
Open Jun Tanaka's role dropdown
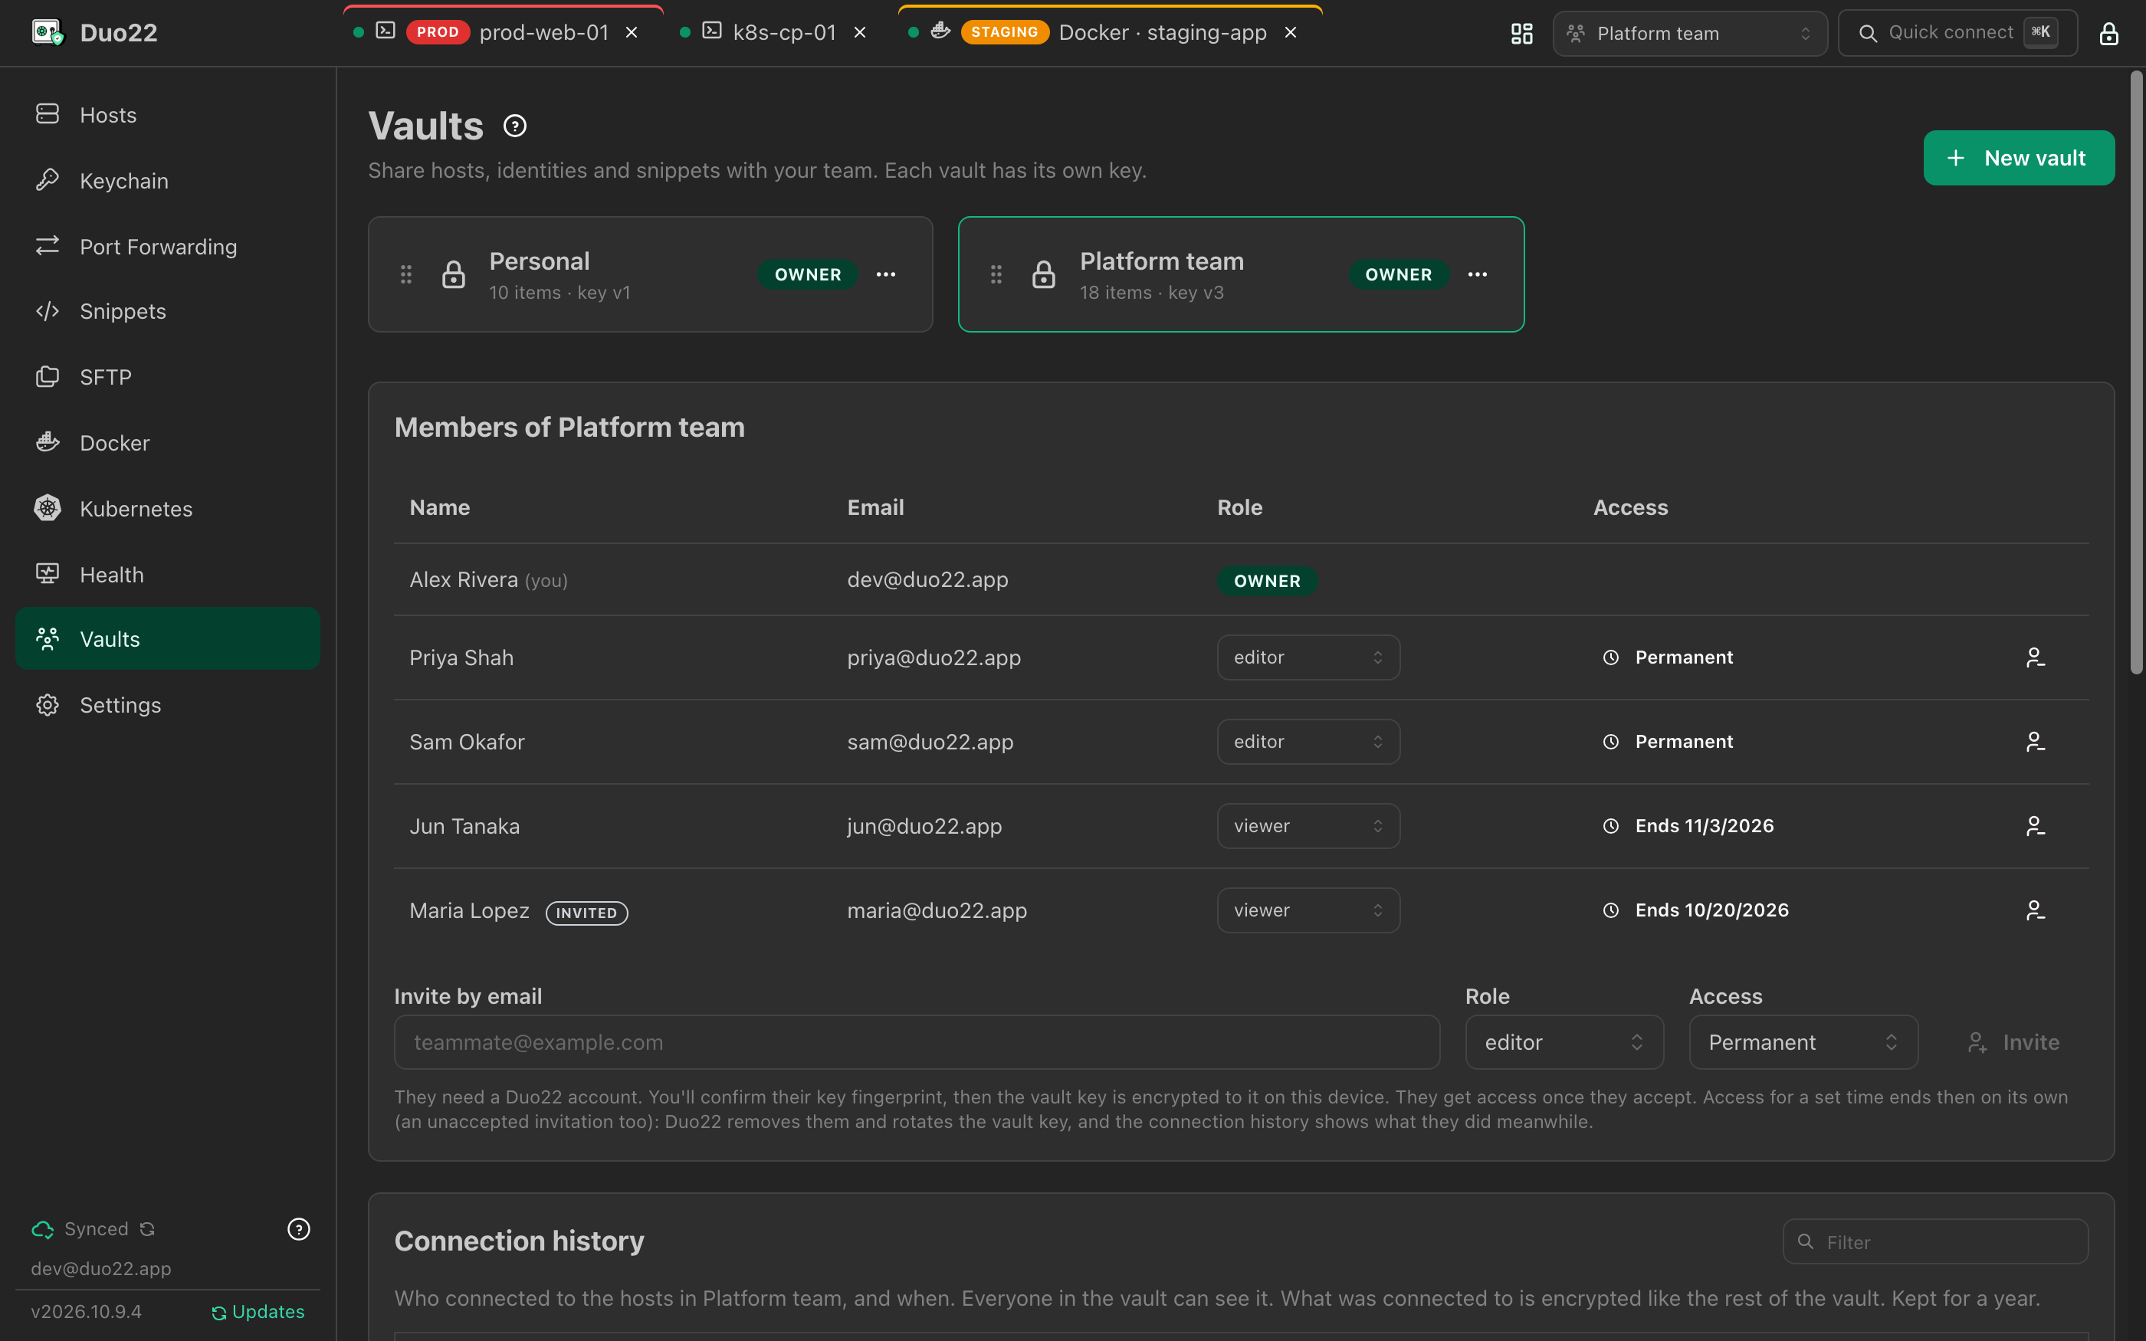pos(1308,826)
